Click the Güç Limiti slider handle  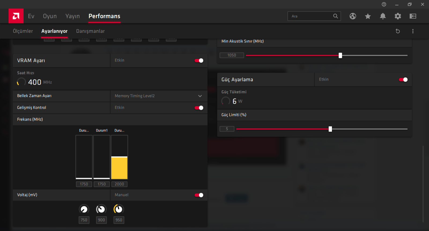pos(330,129)
